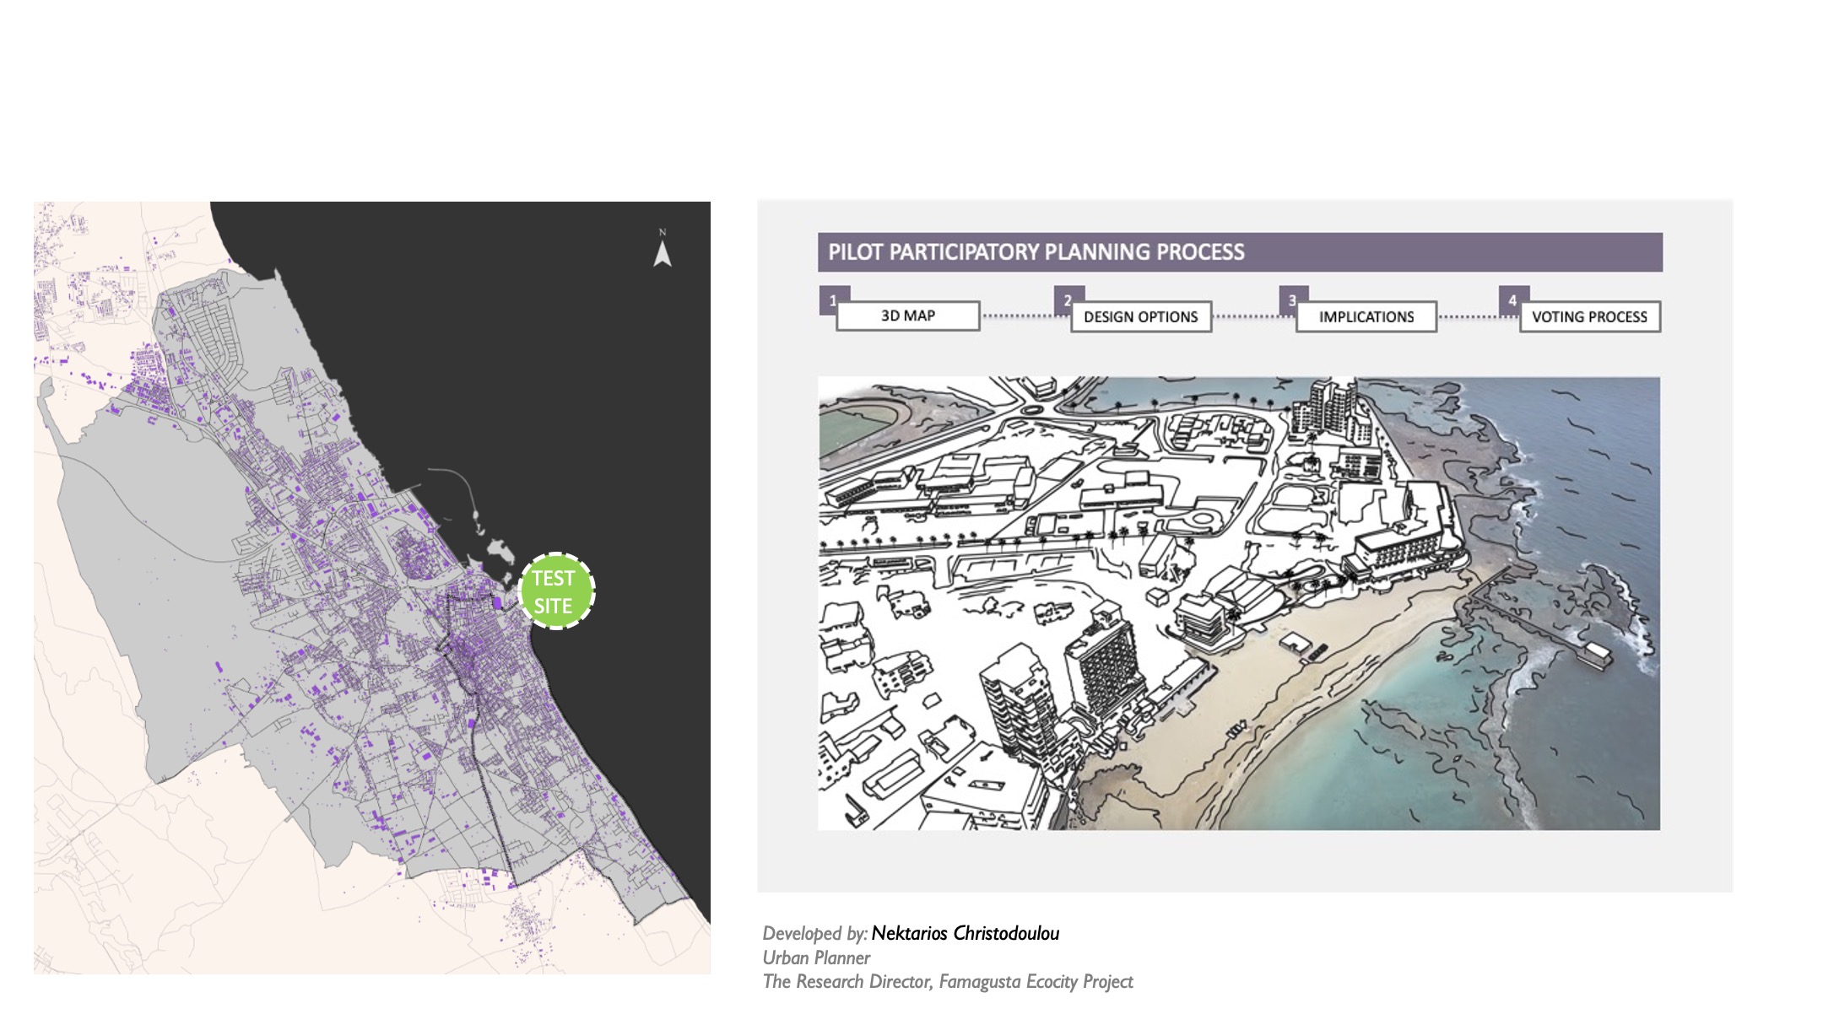Select the IMPLICATIONS step box
The width and height of the screenshot is (1823, 1025).
pyautogui.click(x=1366, y=317)
